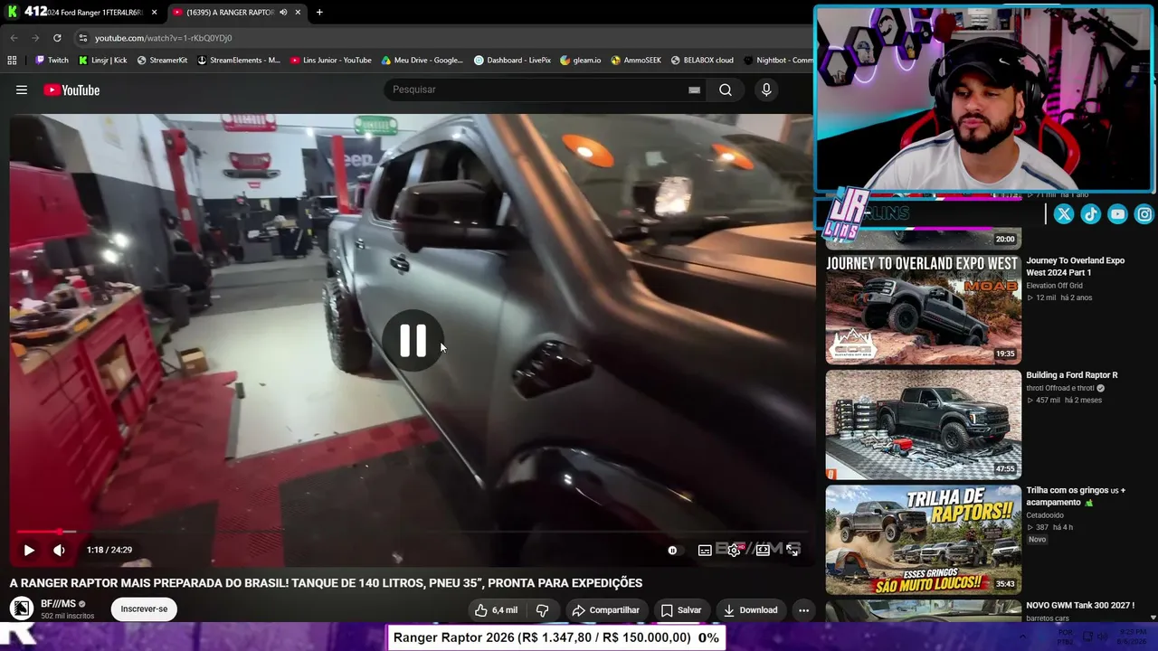Open the Linsjr | Kick bookmark

pos(103,60)
